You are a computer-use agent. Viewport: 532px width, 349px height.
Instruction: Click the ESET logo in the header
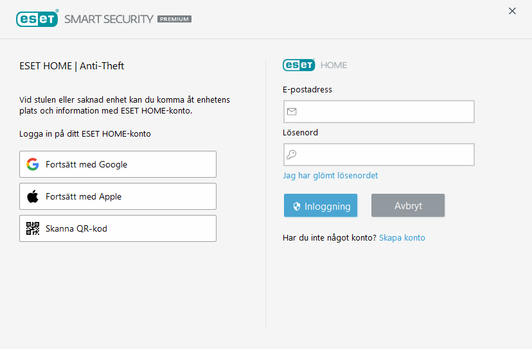click(x=37, y=19)
